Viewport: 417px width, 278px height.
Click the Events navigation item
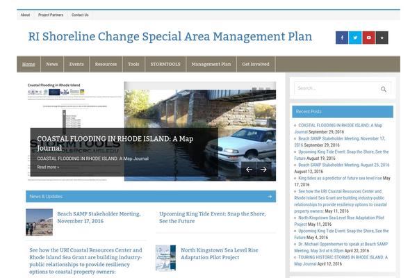pos(76,64)
